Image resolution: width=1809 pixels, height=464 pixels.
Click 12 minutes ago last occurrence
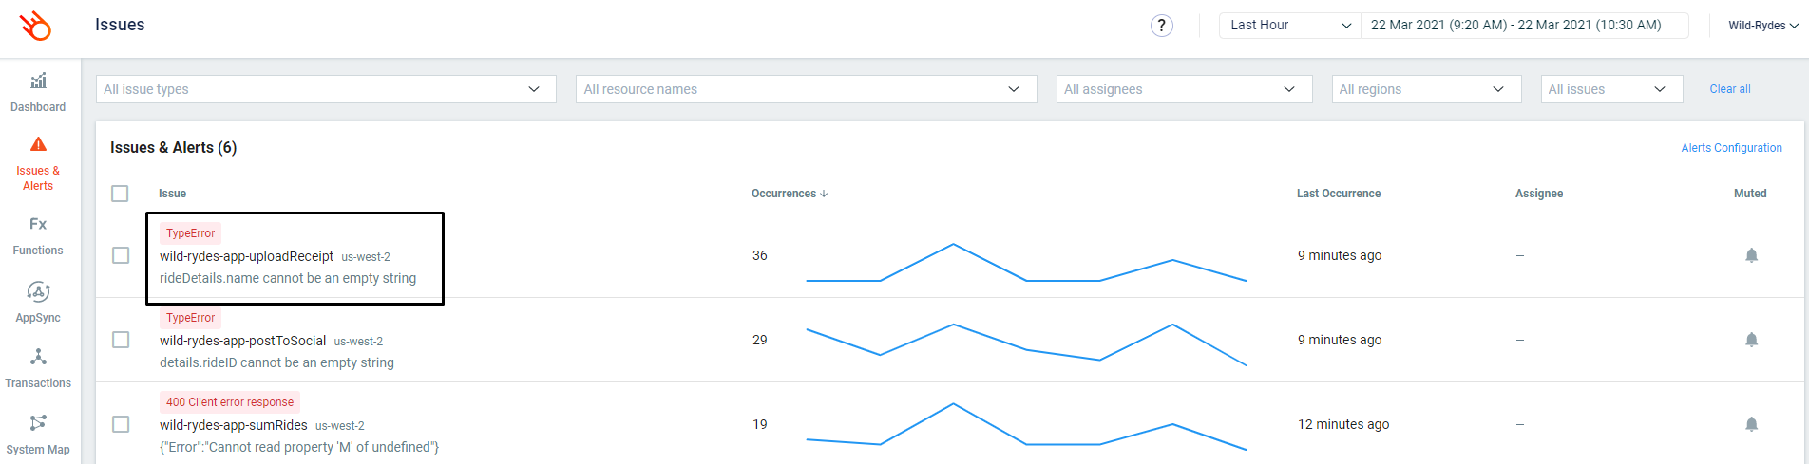point(1342,424)
